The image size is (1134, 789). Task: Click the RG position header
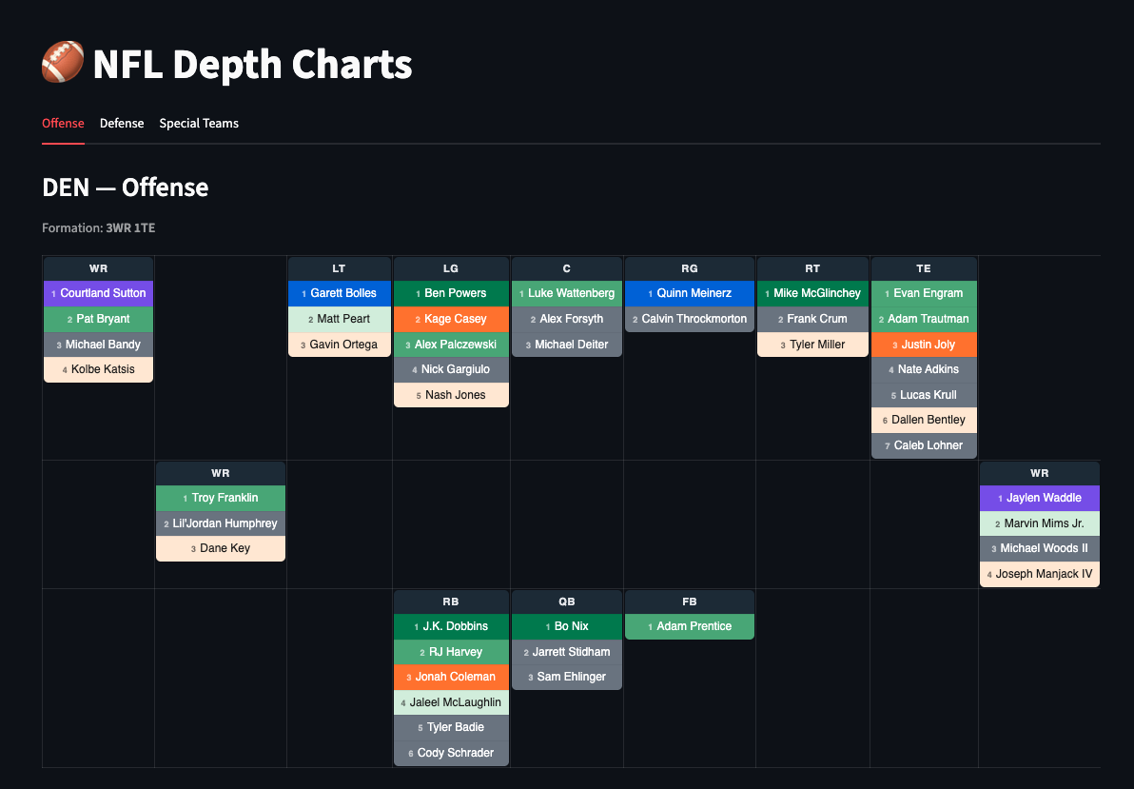[689, 268]
